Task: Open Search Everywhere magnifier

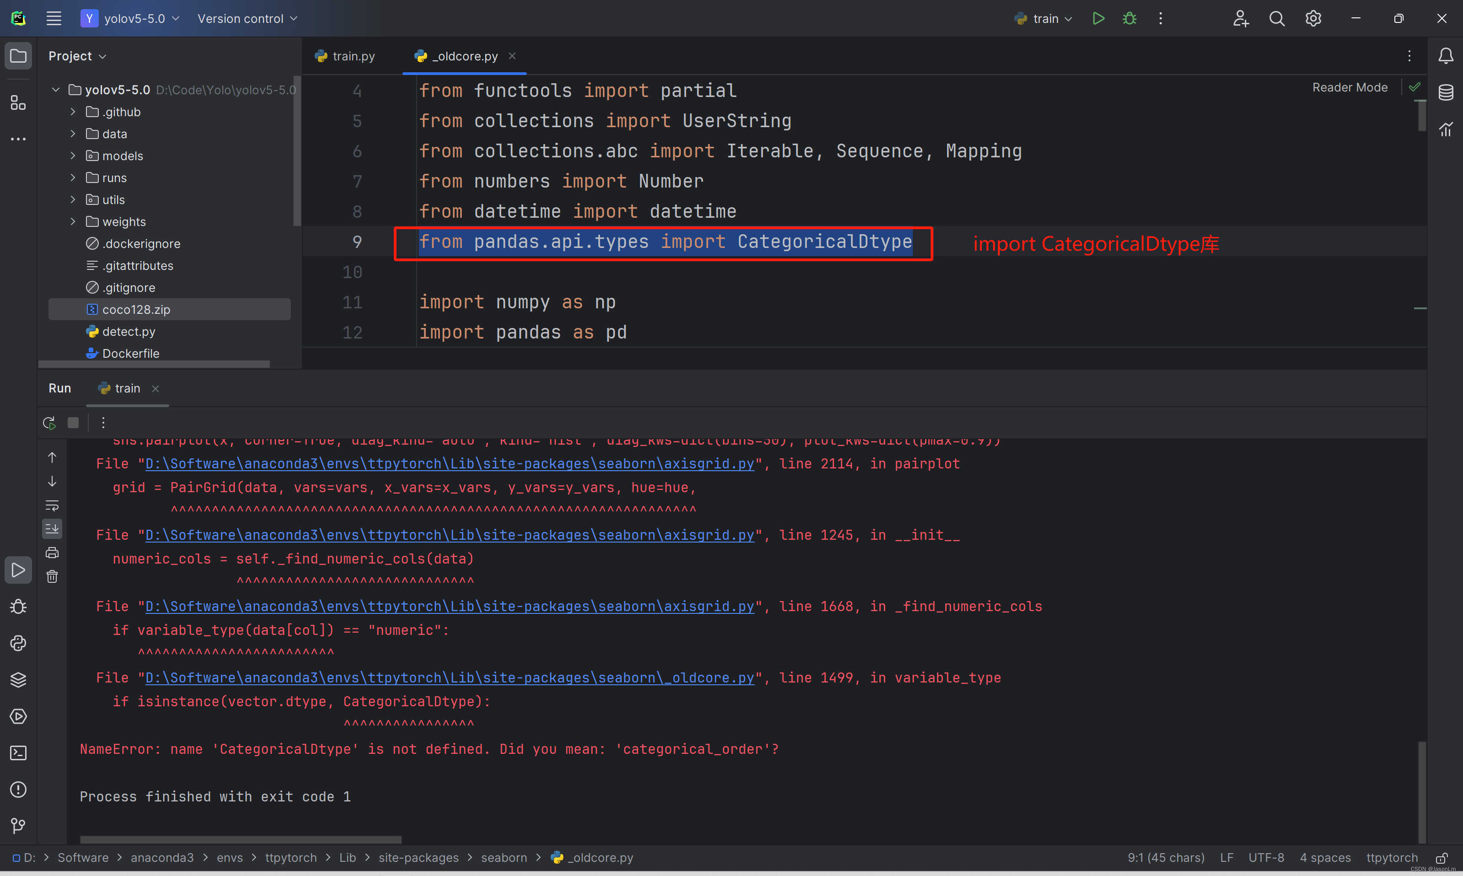Action: [x=1276, y=18]
